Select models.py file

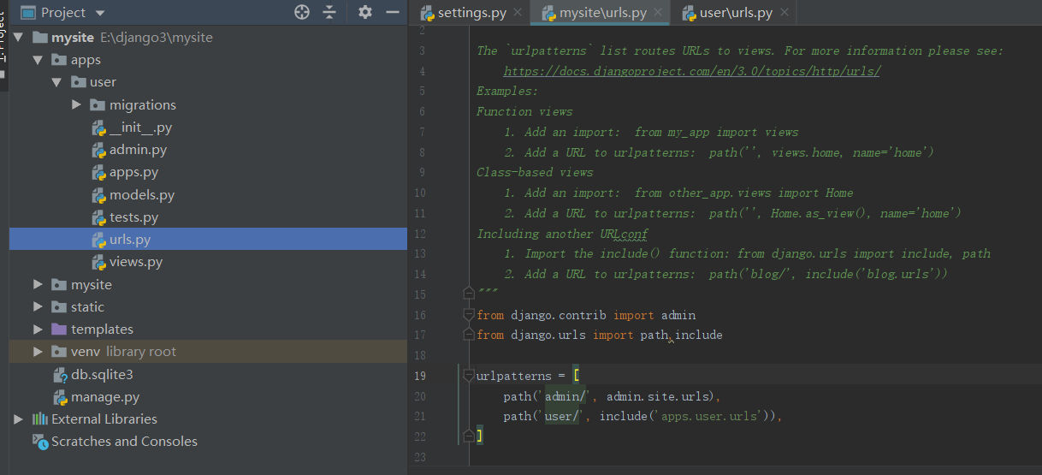[142, 194]
